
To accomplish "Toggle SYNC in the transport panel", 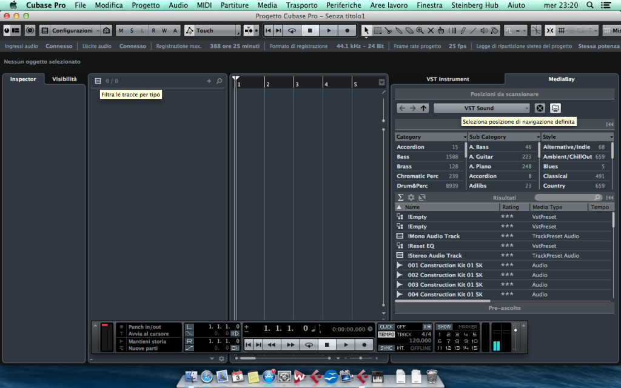I will pyautogui.click(x=386, y=348).
